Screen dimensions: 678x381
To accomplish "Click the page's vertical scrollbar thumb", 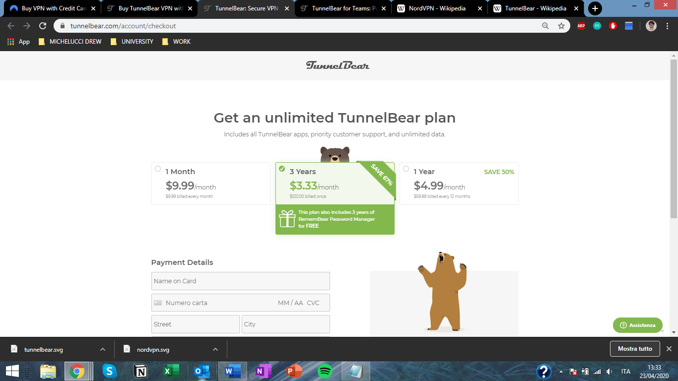I will coord(674,138).
